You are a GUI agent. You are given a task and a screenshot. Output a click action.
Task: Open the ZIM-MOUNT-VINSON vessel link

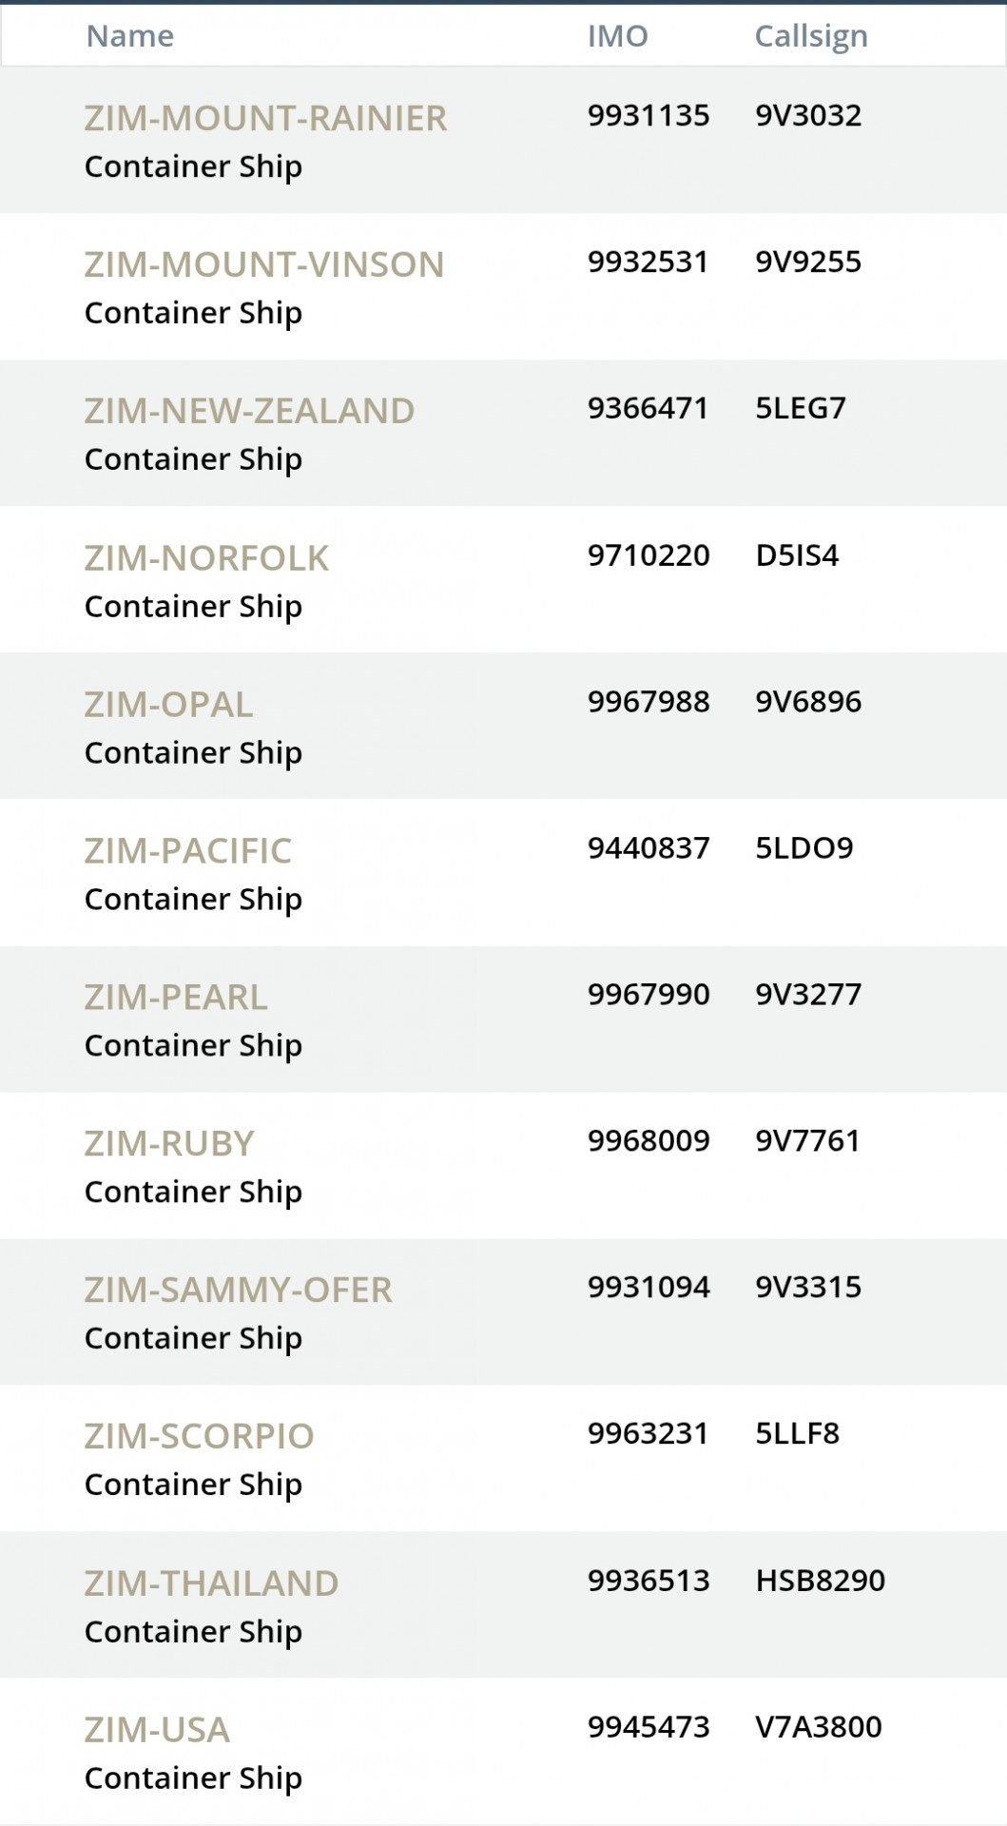point(264,264)
